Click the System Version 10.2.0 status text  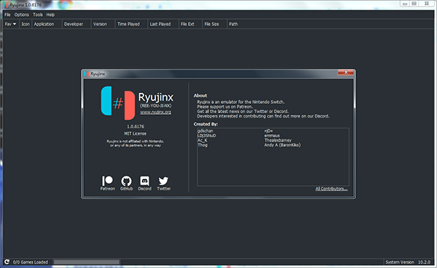point(408,262)
